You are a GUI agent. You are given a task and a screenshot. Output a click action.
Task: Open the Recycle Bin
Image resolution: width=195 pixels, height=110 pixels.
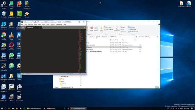point(4,14)
